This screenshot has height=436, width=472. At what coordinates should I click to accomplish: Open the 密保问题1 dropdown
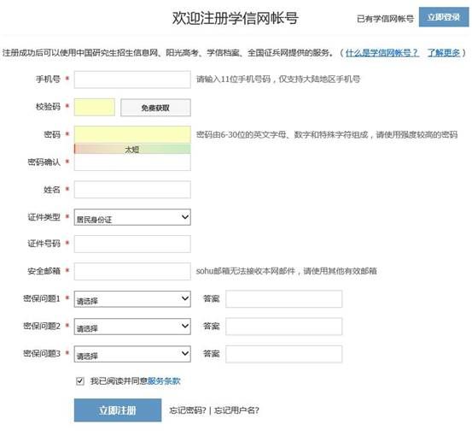click(x=132, y=299)
